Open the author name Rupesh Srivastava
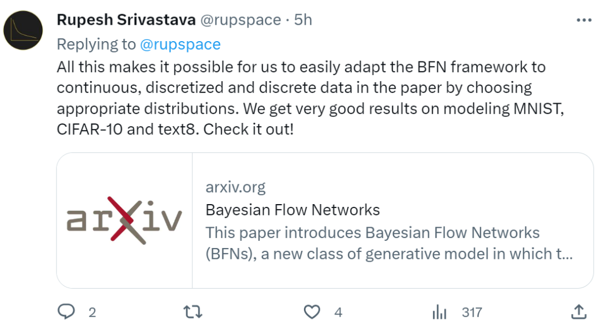Viewport: 609px width, 327px height. tap(126, 19)
